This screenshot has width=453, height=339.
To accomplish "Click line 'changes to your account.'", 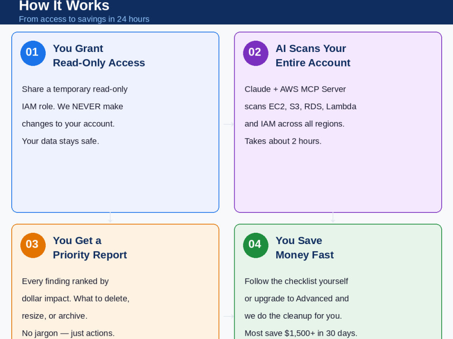I will (x=68, y=124).
